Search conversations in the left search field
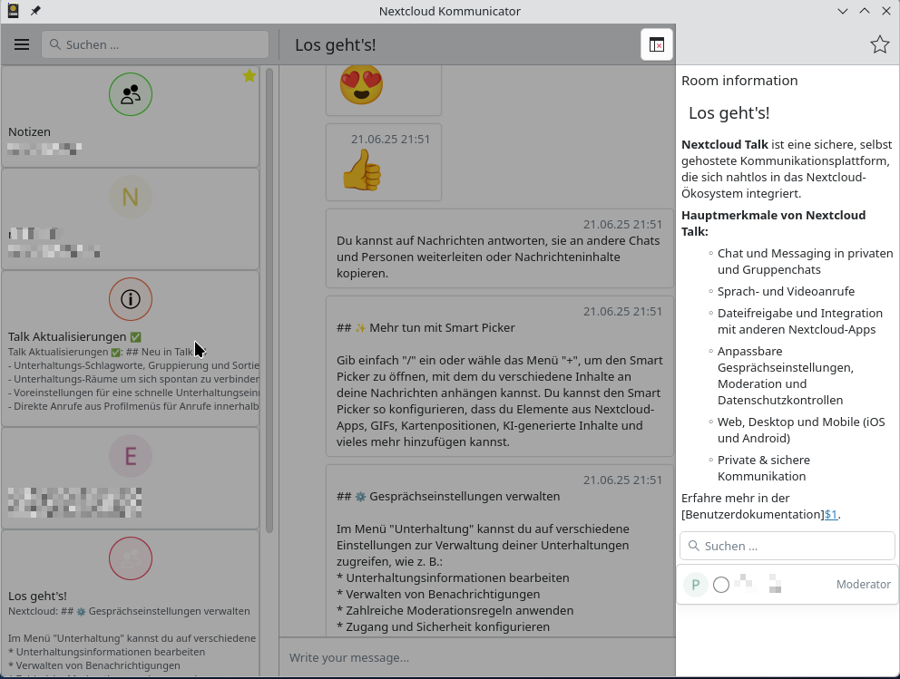900x679 pixels. pyautogui.click(x=155, y=44)
